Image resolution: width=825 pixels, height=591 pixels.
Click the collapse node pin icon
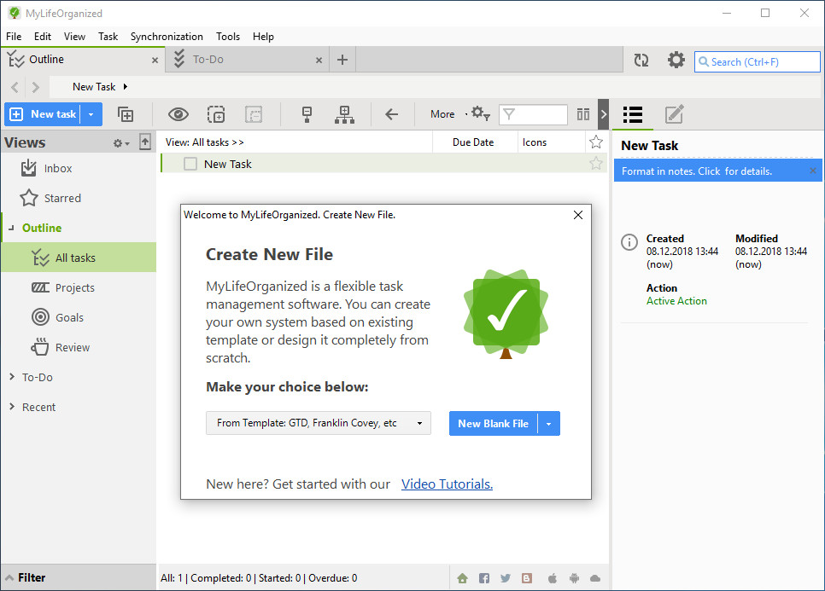[307, 114]
